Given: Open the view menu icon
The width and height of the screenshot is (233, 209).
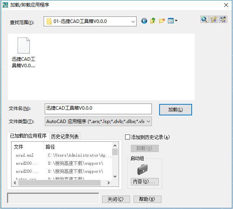Looking at the screenshot, I should click(171, 21).
